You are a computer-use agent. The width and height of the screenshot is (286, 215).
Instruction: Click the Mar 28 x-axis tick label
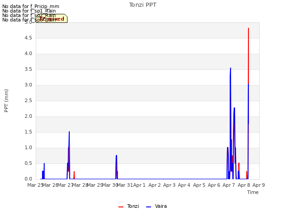click(80, 185)
